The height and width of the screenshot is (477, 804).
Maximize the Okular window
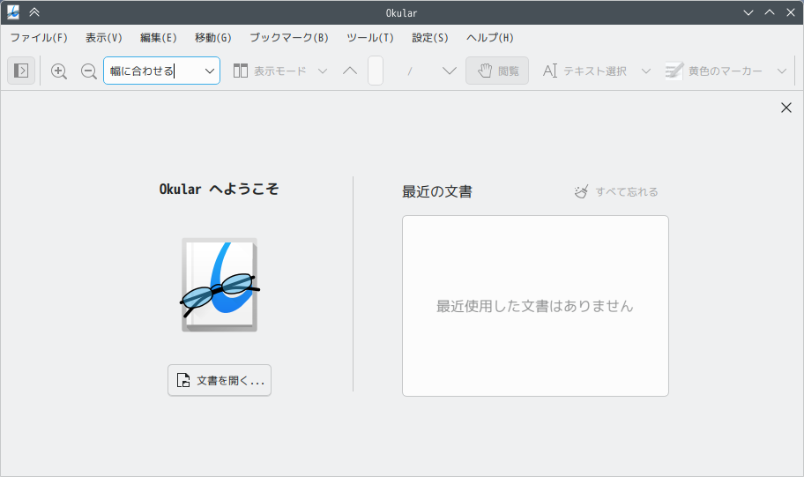point(769,12)
